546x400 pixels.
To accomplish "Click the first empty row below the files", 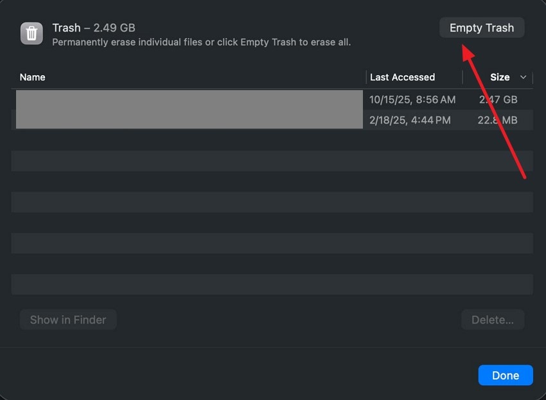I will [272, 140].
